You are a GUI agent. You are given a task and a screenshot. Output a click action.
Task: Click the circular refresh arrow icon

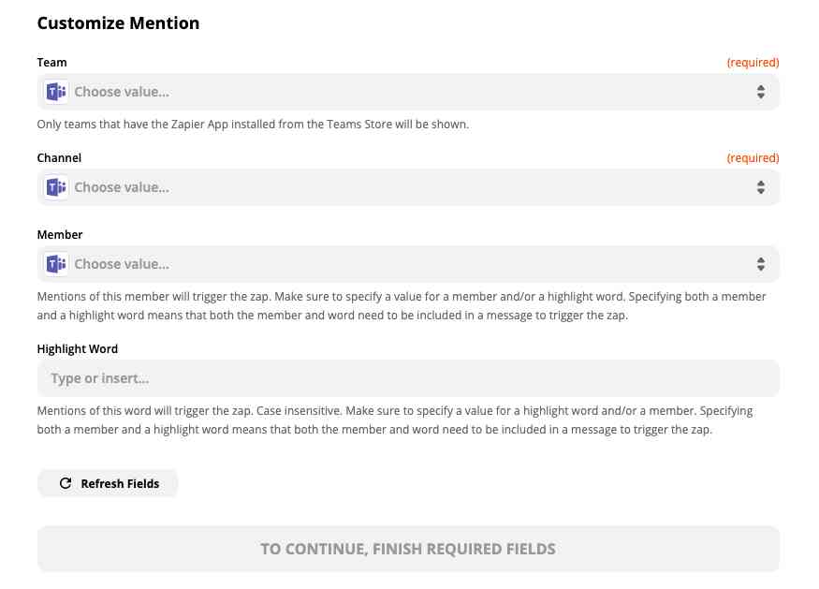pos(65,483)
